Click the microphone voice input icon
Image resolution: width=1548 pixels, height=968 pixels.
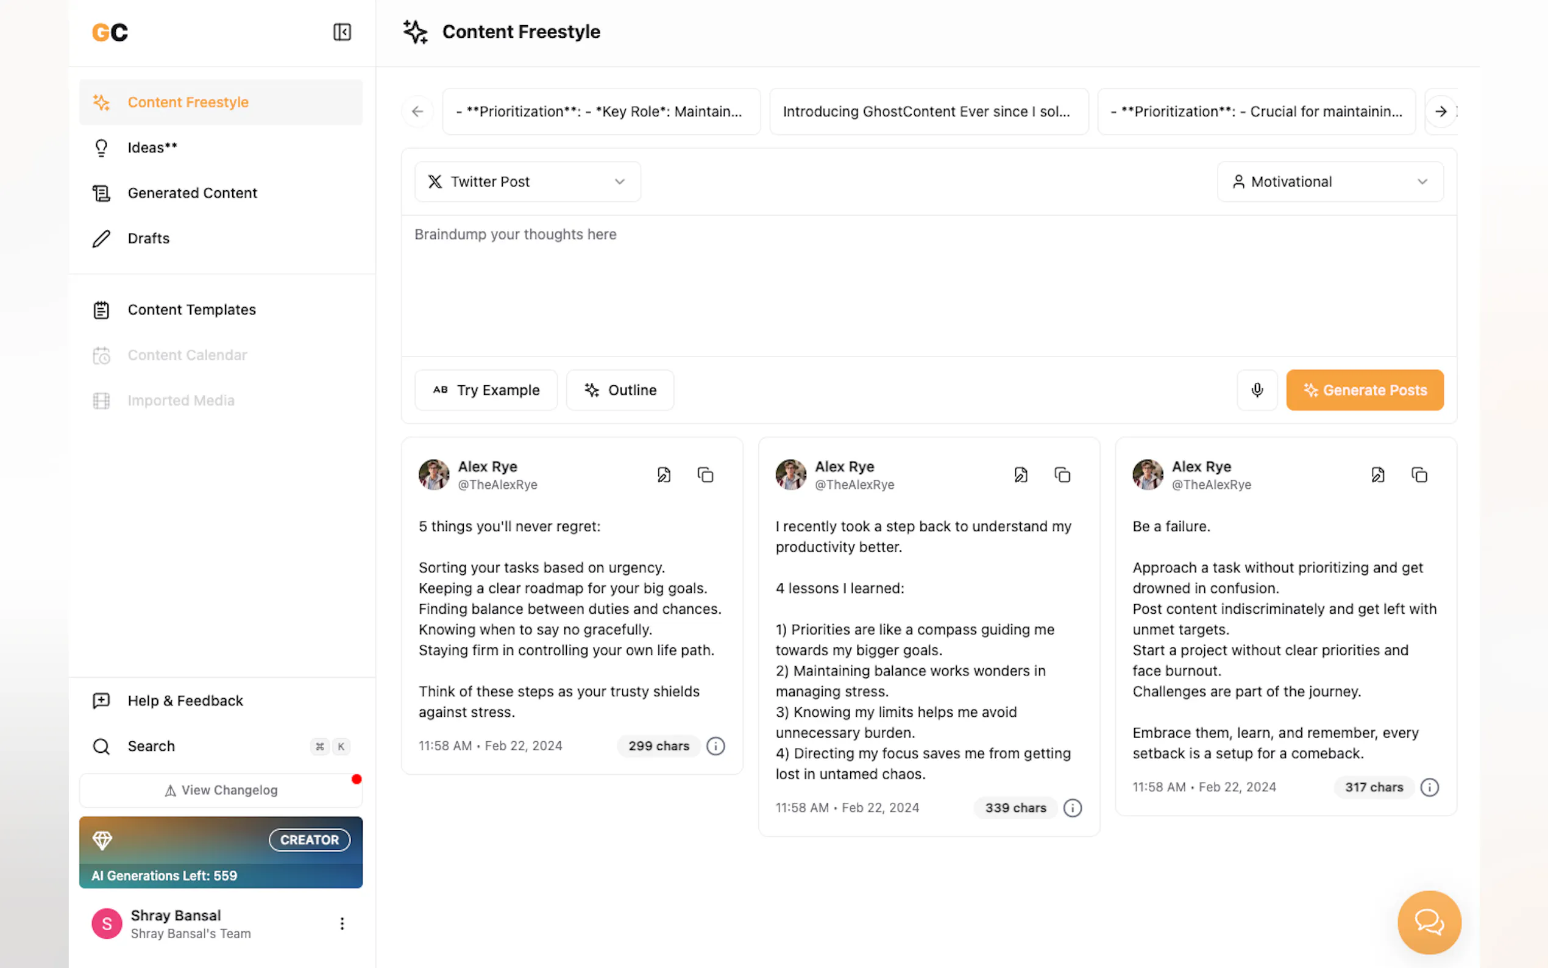pos(1257,390)
